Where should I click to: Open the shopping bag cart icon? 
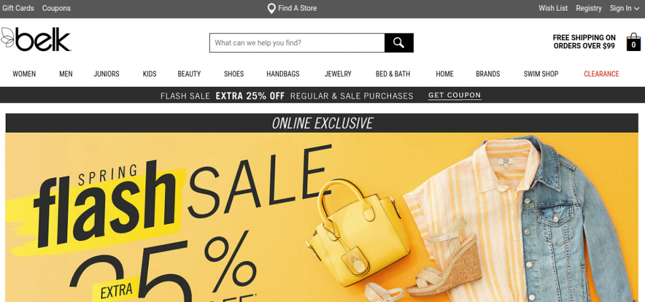pyautogui.click(x=634, y=42)
